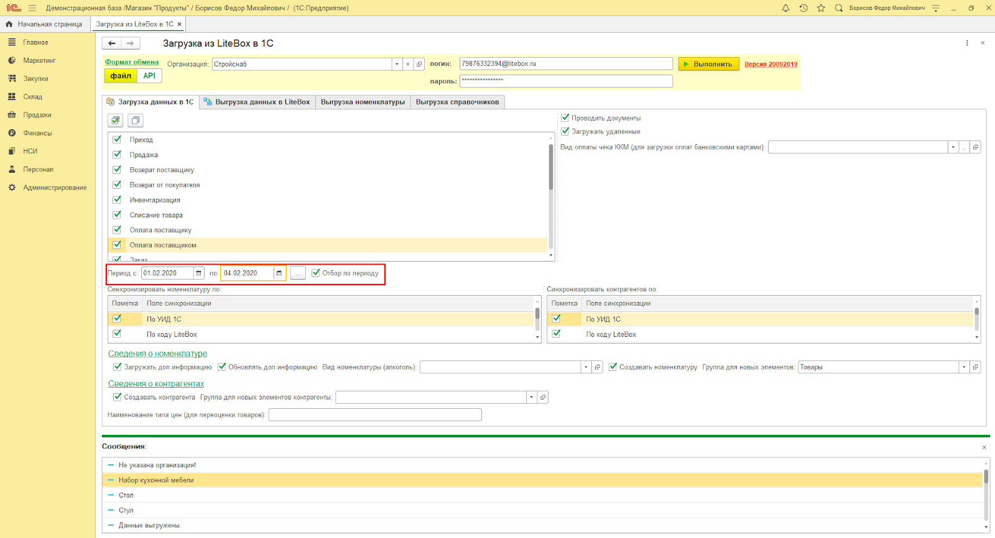The width and height of the screenshot is (995, 538).
Task: Toggle the Списание товара checkbox
Action: [117, 214]
